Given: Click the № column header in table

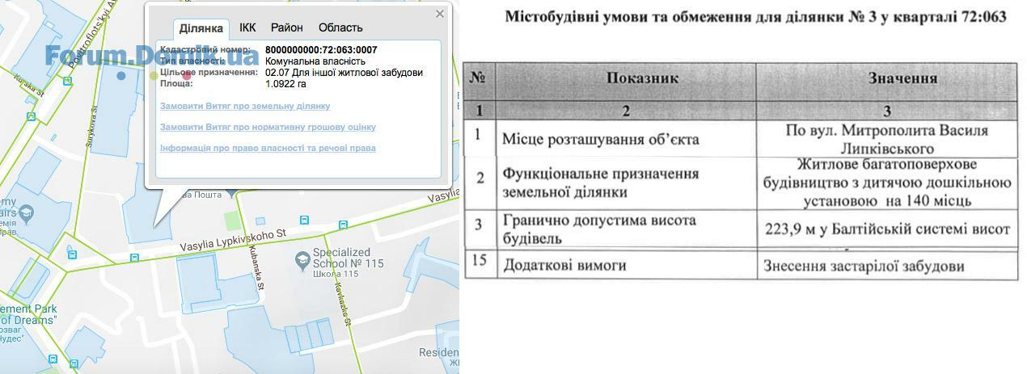Looking at the screenshot, I should click(478, 78).
